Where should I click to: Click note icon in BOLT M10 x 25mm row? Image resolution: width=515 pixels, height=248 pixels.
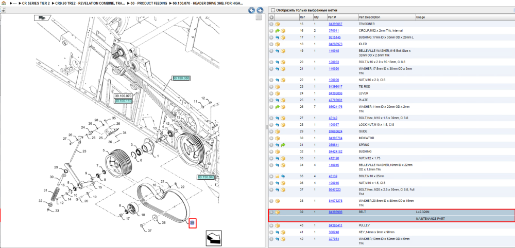coord(278,176)
